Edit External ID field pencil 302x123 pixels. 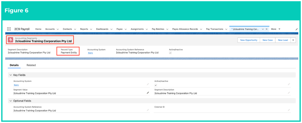tap(289, 110)
